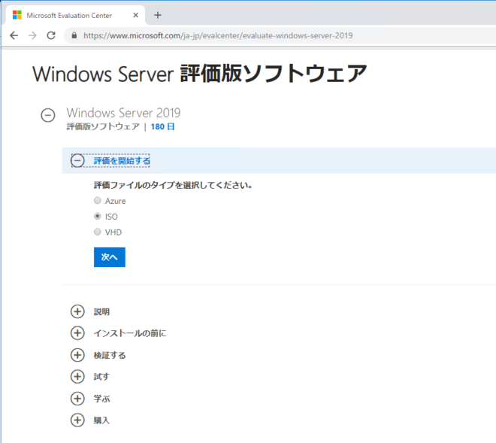Expand the 検証する section

[77, 355]
